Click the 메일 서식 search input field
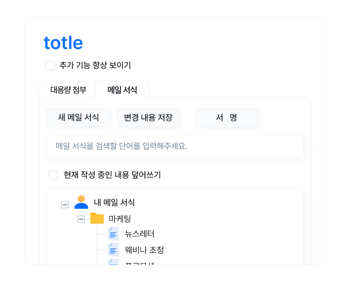This screenshot has height=282, width=350. (175, 146)
